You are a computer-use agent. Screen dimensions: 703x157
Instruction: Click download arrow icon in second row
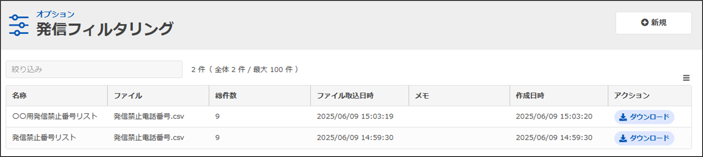coord(623,138)
